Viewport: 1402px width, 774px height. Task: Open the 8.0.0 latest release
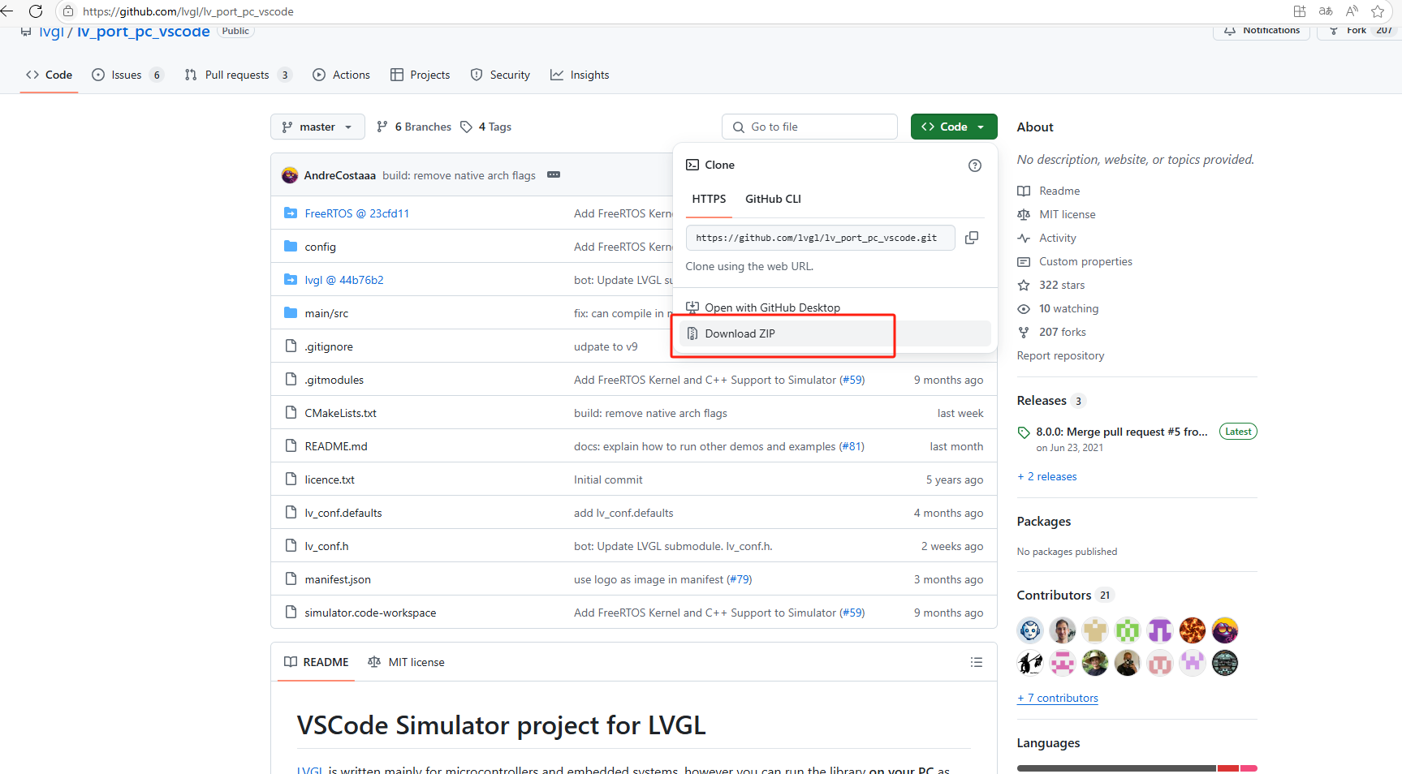[1122, 432]
